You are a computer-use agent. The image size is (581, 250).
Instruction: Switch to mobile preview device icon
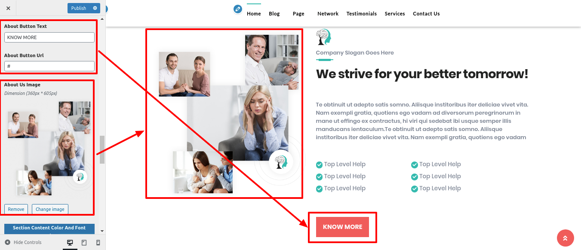[98, 243]
